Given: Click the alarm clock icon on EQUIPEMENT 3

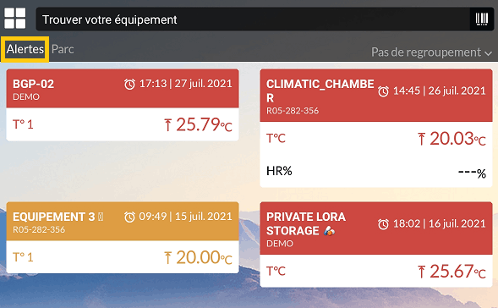Looking at the screenshot, I should [x=129, y=217].
